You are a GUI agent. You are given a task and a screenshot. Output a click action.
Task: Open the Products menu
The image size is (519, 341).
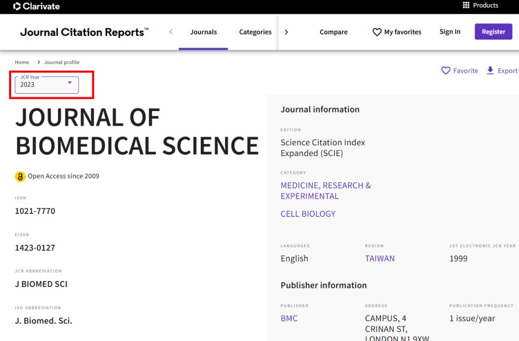tap(480, 5)
